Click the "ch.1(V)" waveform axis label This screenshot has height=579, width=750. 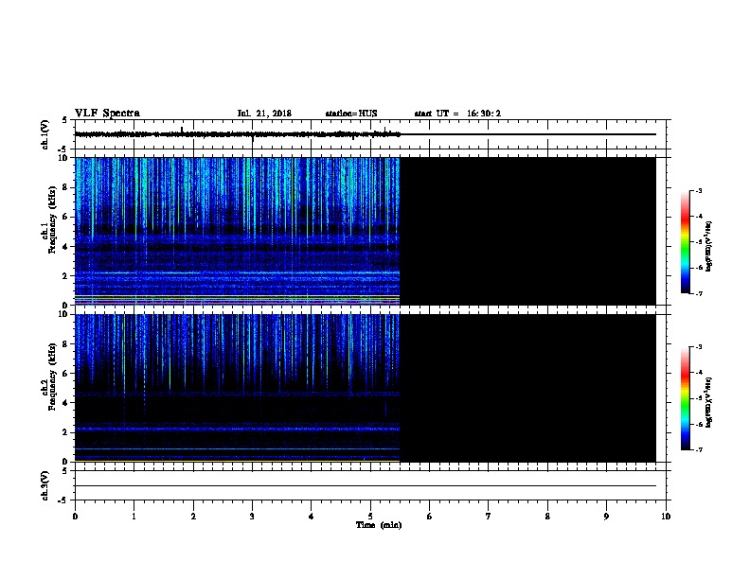point(45,134)
